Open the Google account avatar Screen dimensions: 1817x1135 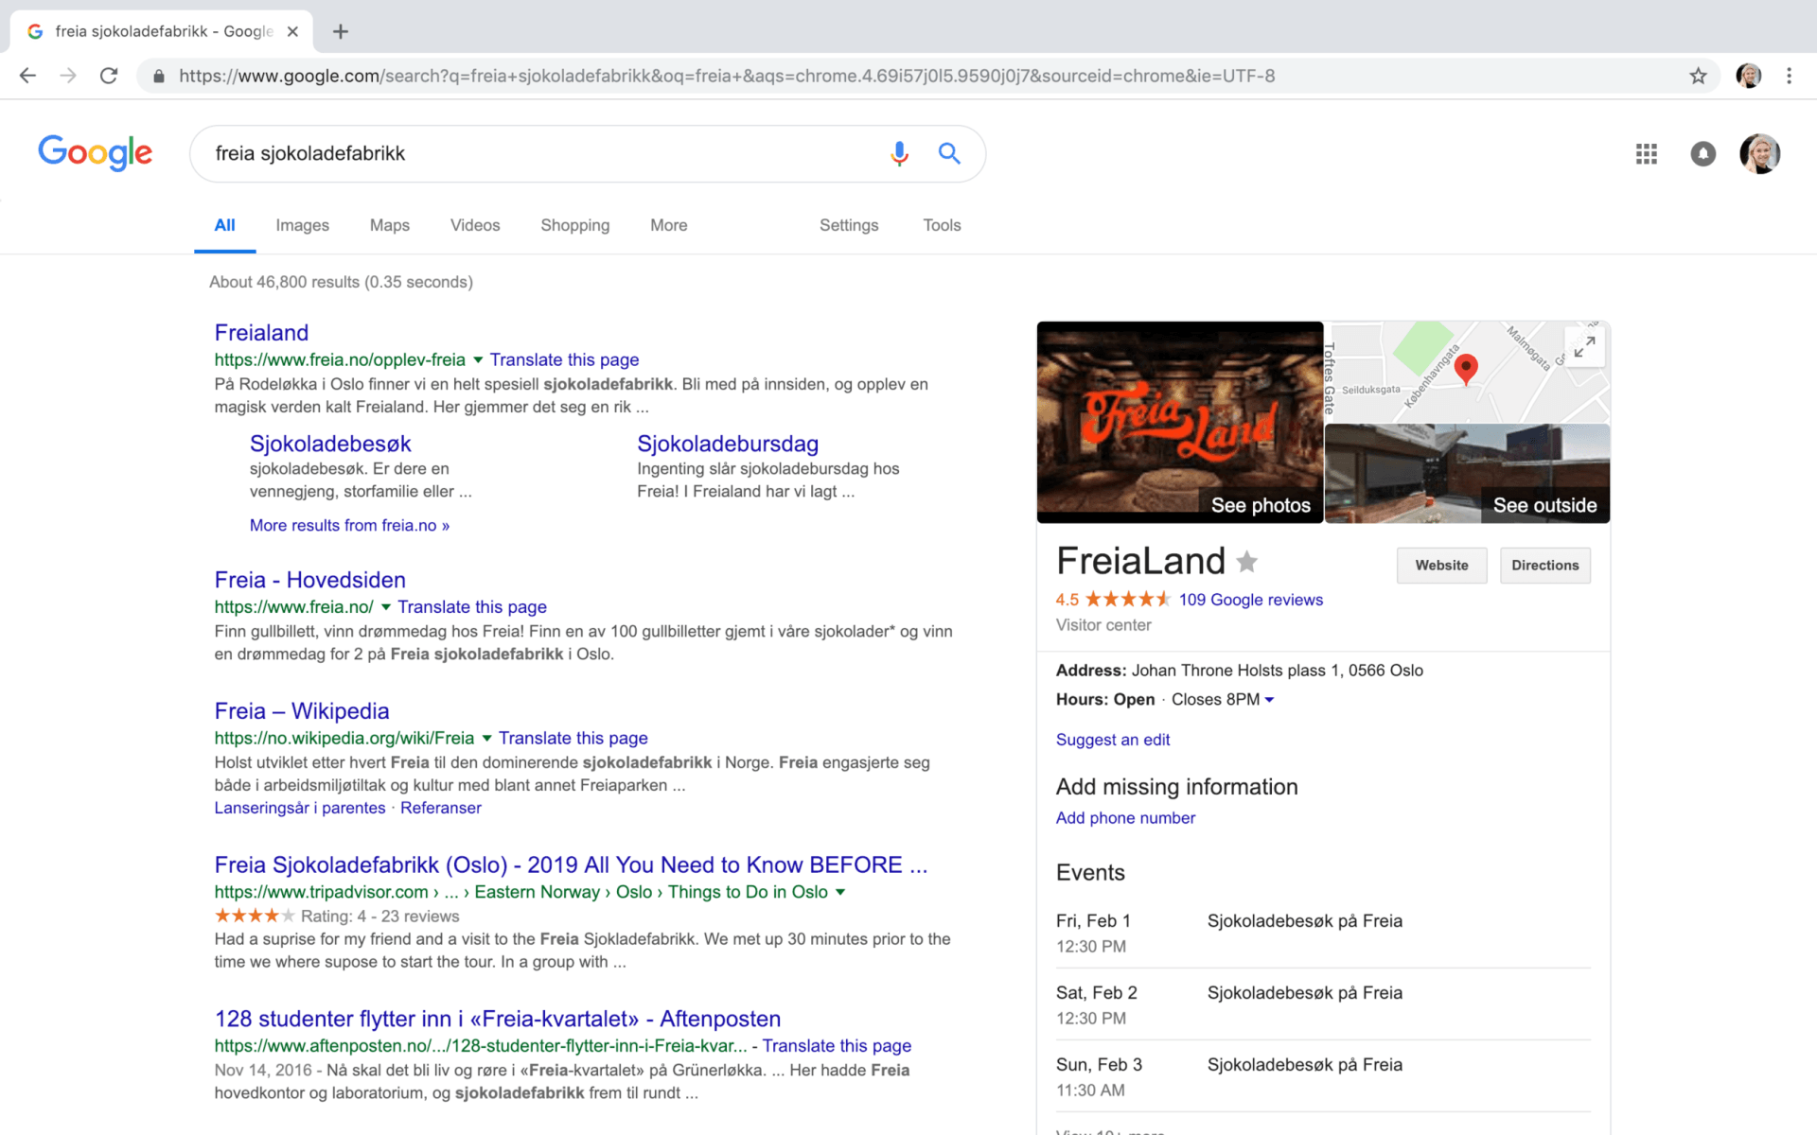(1759, 153)
